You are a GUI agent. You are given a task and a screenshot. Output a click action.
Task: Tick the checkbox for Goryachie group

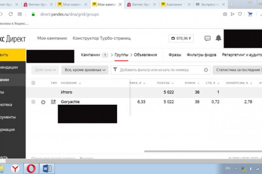tap(33, 102)
